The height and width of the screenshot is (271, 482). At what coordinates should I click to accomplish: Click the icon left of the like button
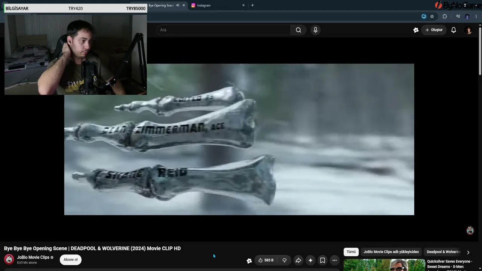249,260
